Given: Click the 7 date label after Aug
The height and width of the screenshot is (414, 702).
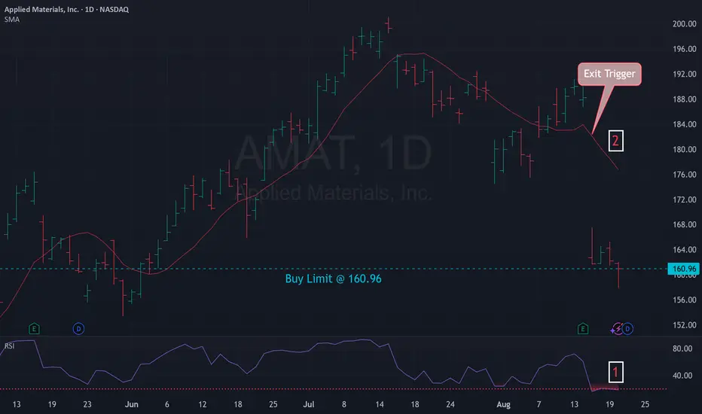Looking at the screenshot, I should 539,404.
